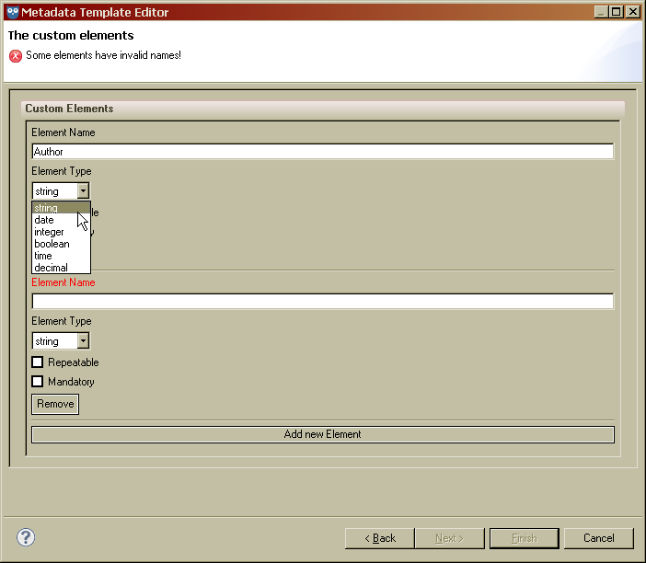Click the Metadata Template Editor title bar icon
Image resolution: width=646 pixels, height=563 pixels.
(12, 12)
